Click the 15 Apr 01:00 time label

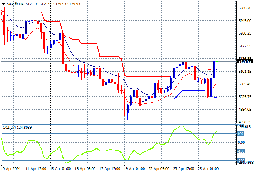coord(60,169)
